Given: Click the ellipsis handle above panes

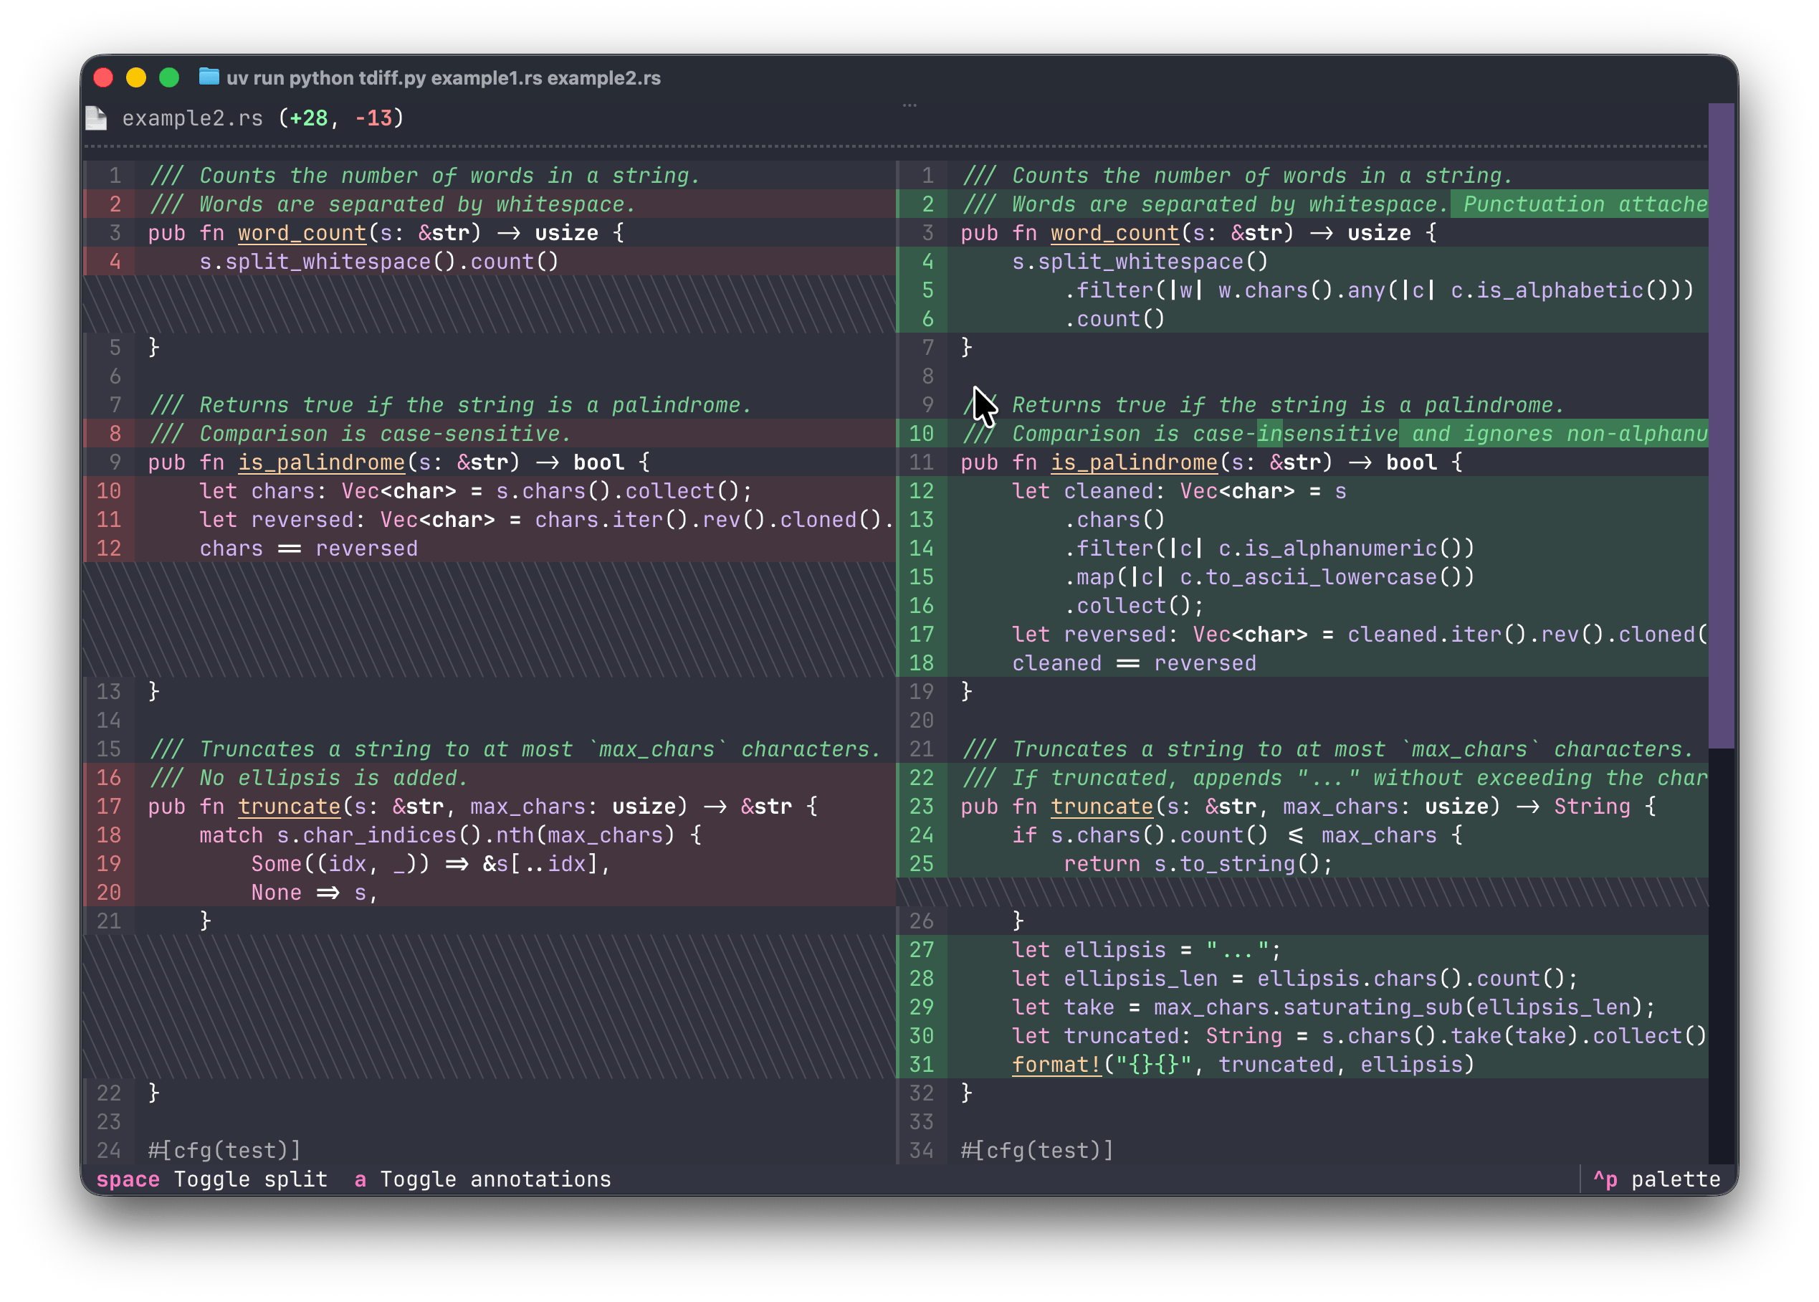Looking at the screenshot, I should coord(909,105).
